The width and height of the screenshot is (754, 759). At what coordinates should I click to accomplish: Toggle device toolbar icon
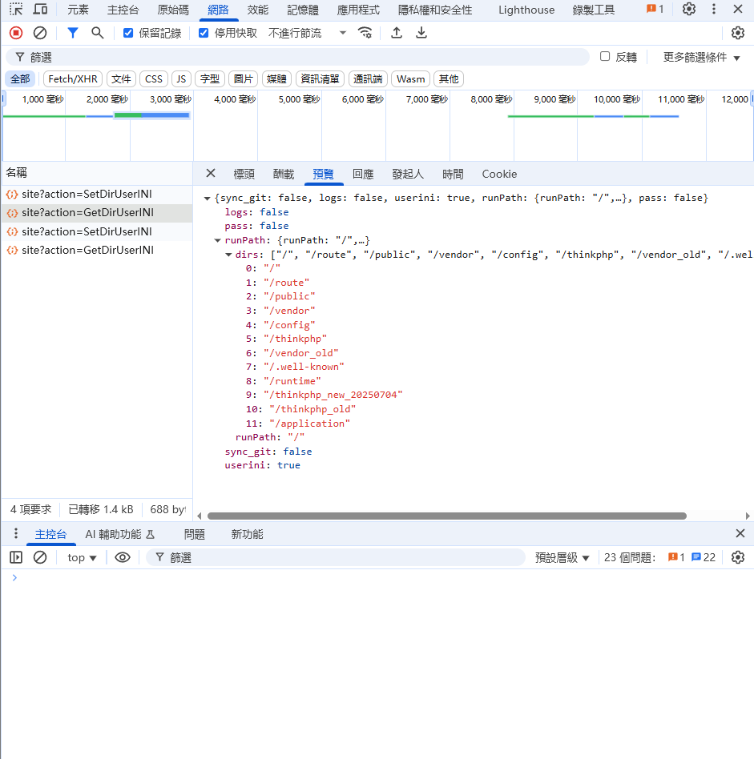40,9
